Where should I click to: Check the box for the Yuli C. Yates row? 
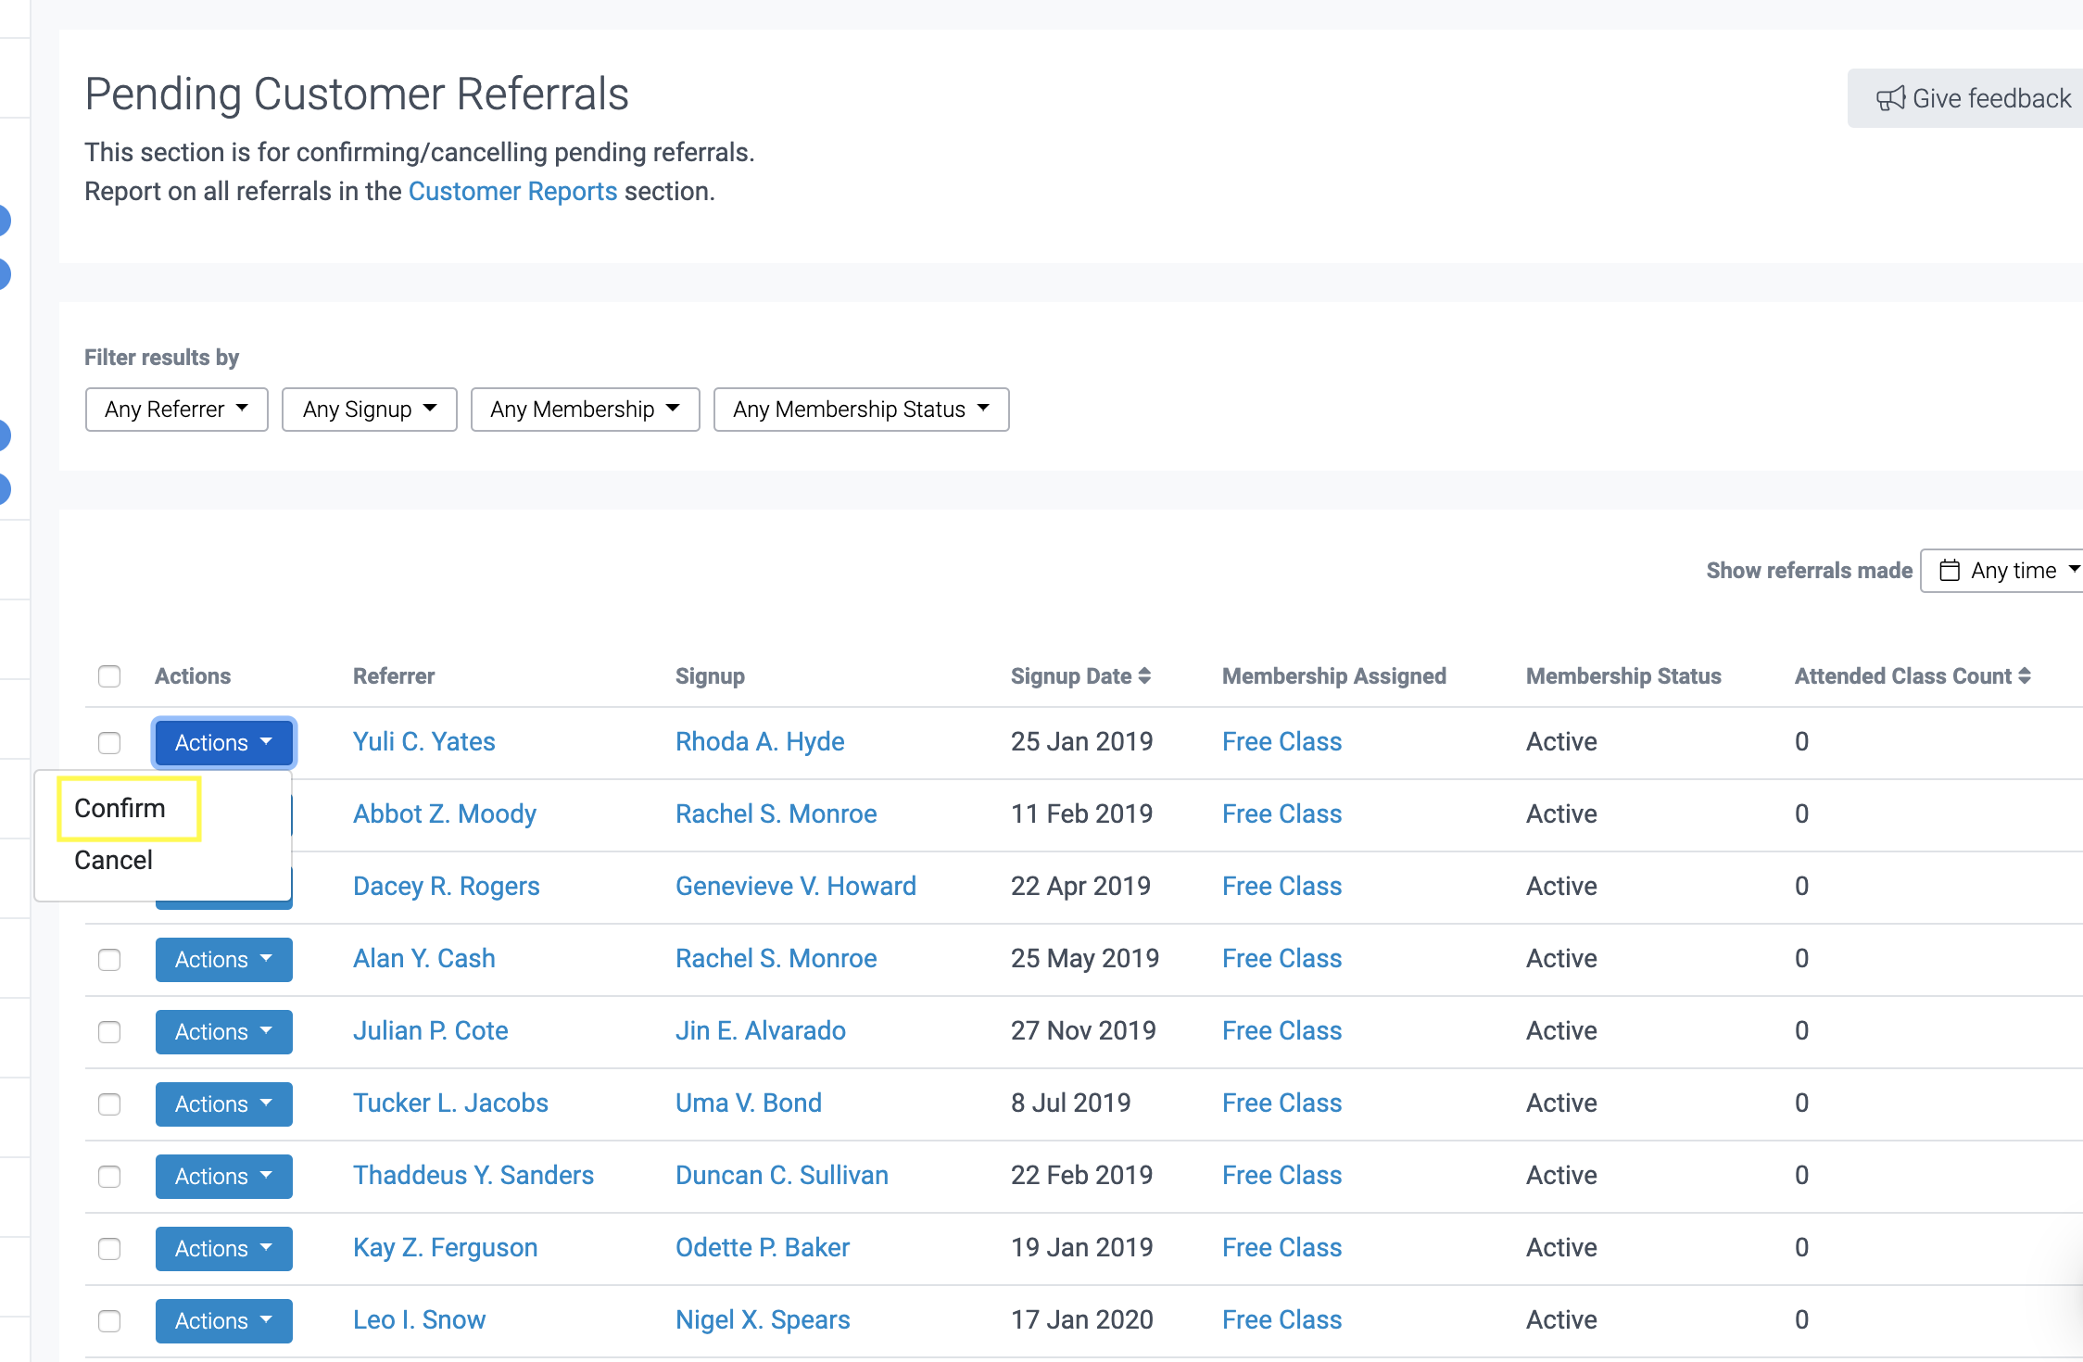click(109, 742)
